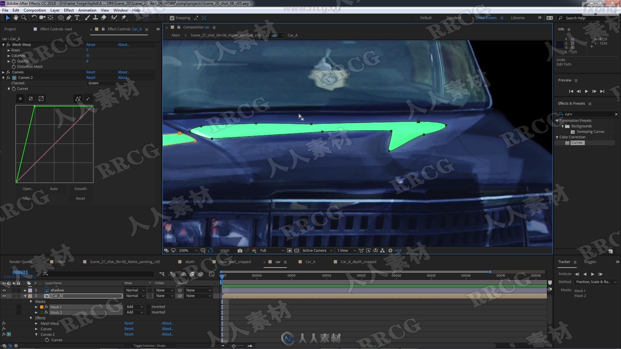The width and height of the screenshot is (621, 349).
Task: Toggle visibility of Car_A layer
Action: tap(4, 296)
